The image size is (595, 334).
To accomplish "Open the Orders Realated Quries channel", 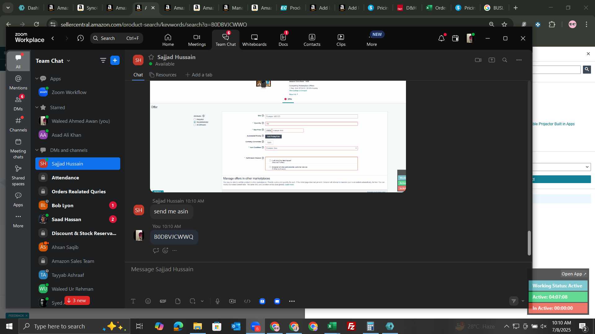I will coord(78,191).
